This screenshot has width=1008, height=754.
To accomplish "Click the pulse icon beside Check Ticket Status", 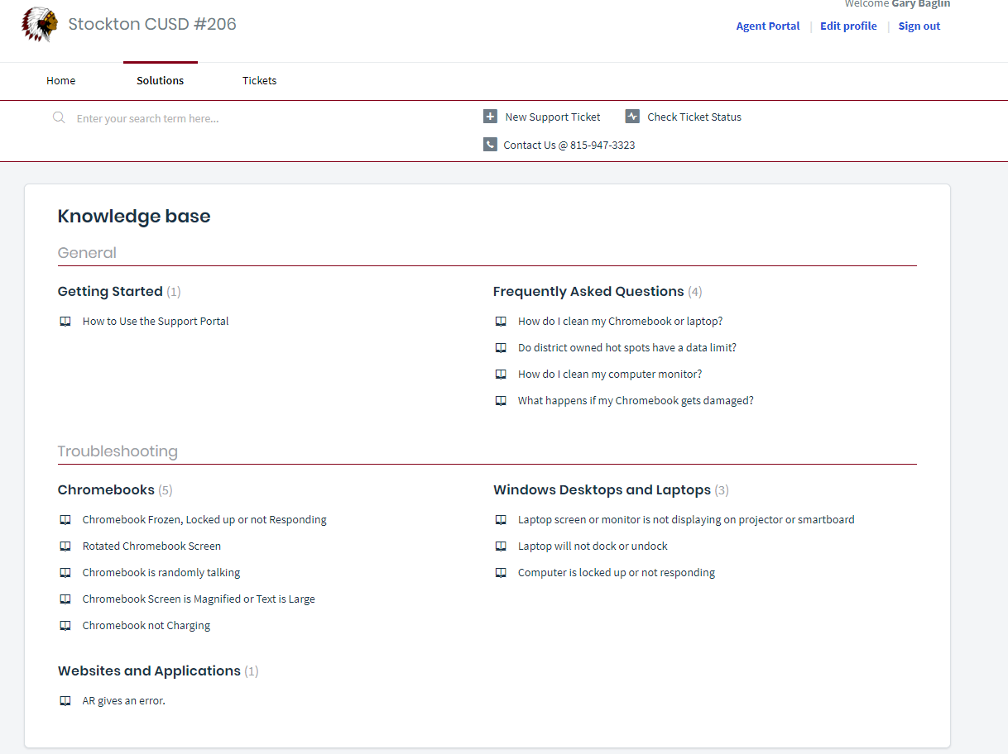I will point(632,117).
